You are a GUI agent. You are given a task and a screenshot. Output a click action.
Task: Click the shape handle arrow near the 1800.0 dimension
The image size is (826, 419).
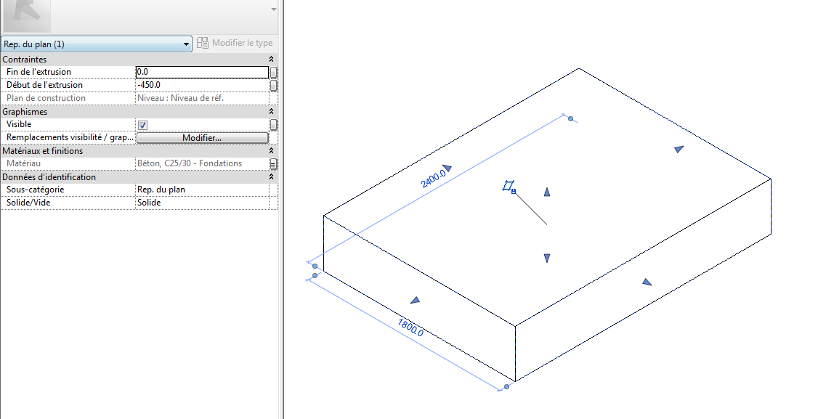(x=415, y=299)
